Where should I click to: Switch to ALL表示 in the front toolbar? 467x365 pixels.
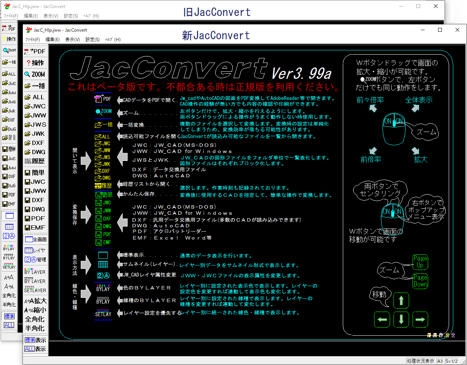point(35,349)
